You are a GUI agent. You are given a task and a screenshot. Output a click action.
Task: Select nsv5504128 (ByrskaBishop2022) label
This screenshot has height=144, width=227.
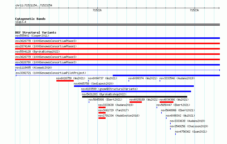click(x=37, y=52)
